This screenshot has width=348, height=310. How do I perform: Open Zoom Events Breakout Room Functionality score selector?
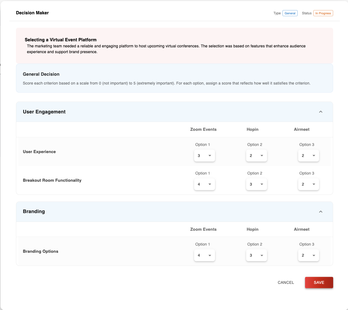[204, 184]
